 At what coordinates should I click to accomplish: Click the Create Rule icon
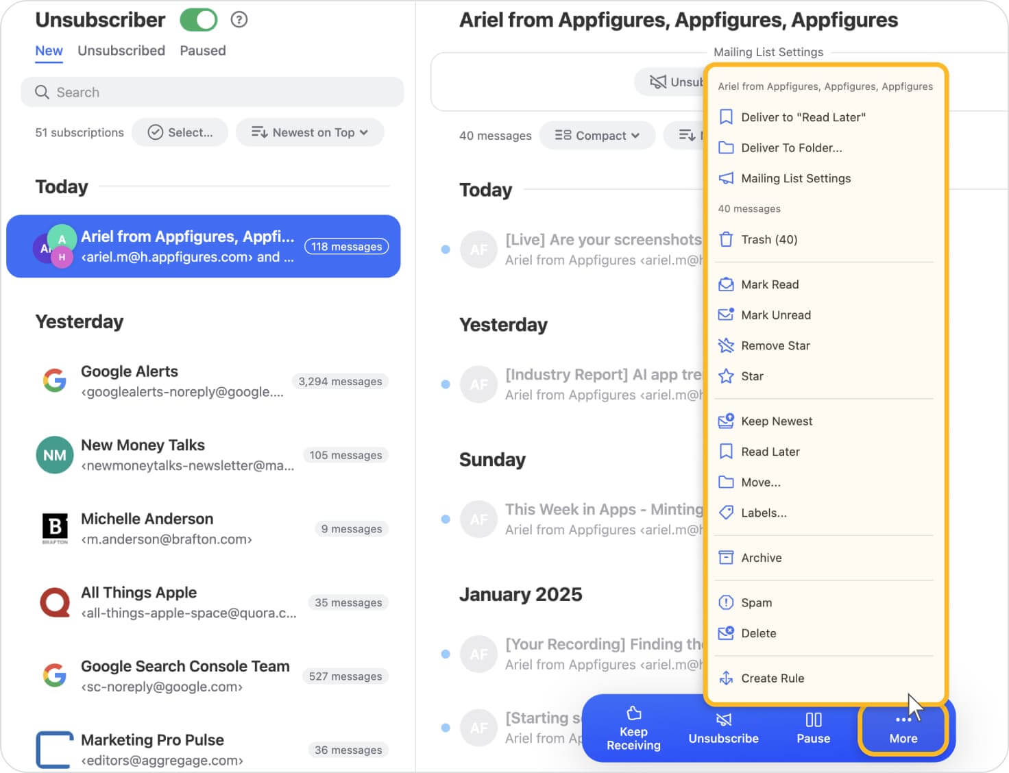point(726,678)
